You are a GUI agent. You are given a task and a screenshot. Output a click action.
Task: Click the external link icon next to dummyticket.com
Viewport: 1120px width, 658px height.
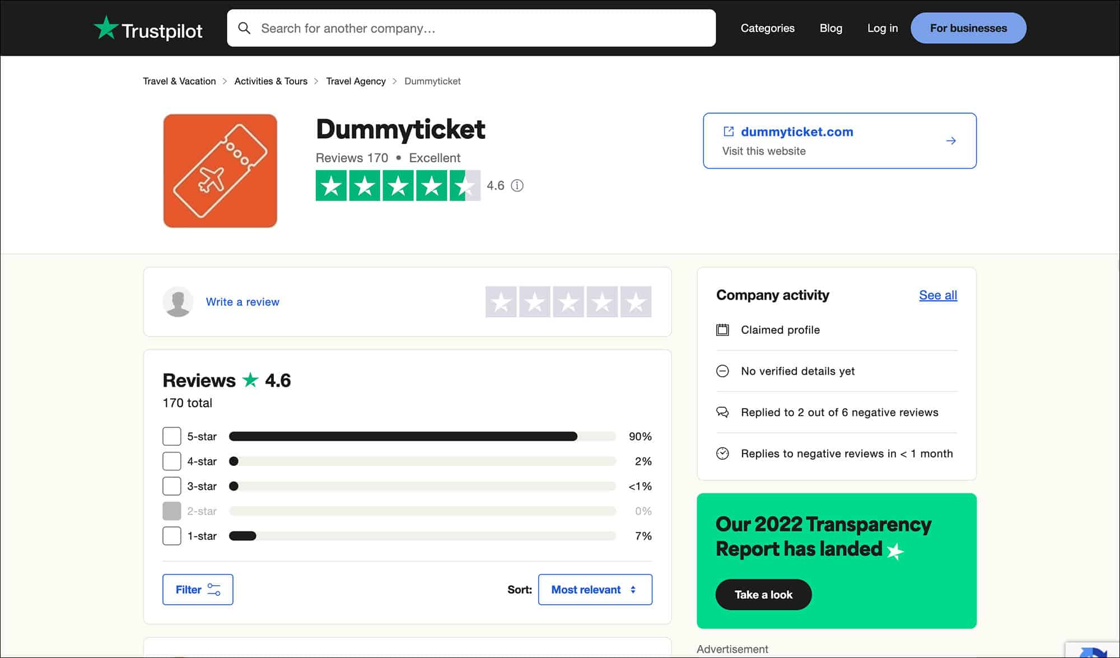729,131
